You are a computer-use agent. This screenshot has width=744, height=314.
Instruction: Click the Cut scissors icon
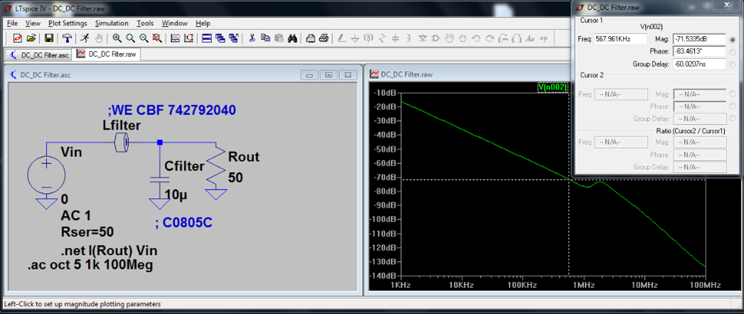(x=252, y=38)
